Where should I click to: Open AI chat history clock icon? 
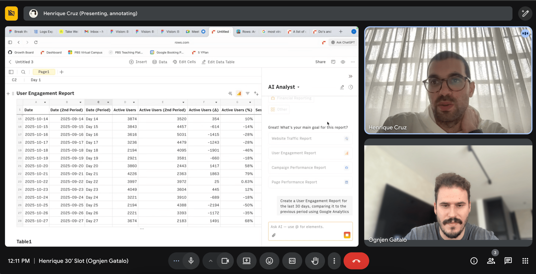pyautogui.click(x=351, y=87)
